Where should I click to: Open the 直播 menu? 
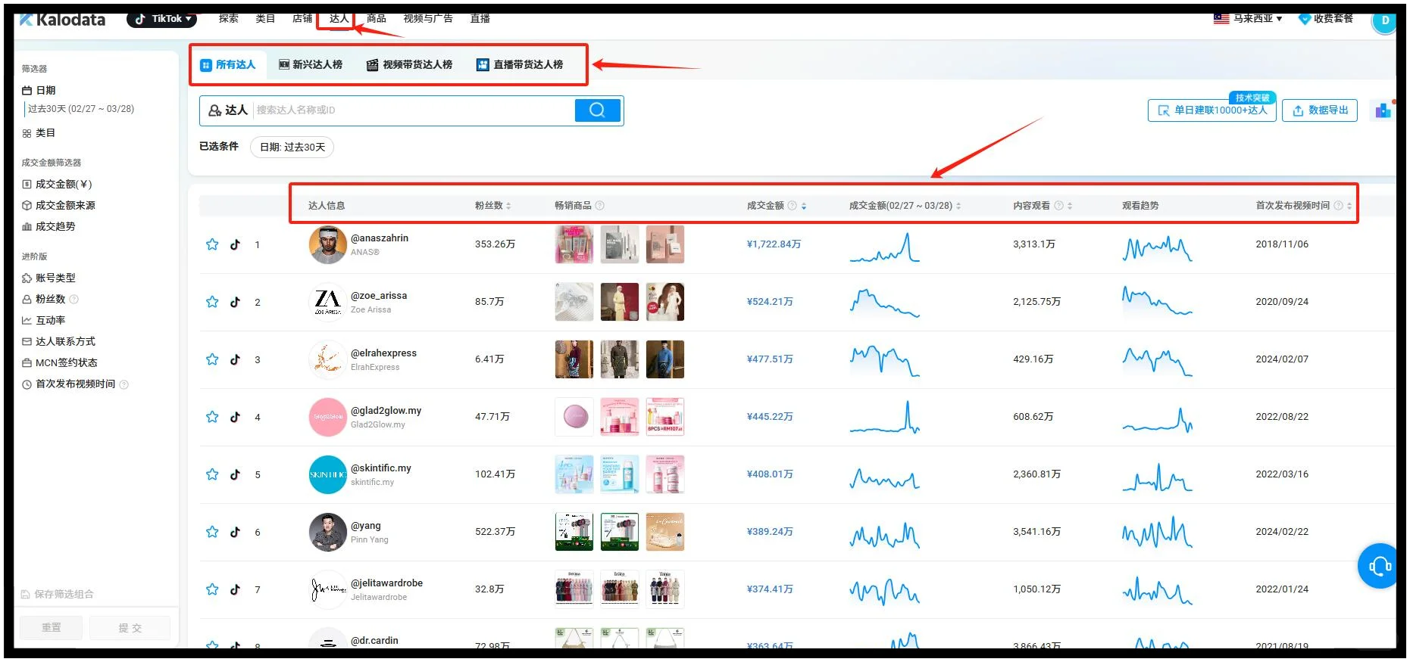480,19
